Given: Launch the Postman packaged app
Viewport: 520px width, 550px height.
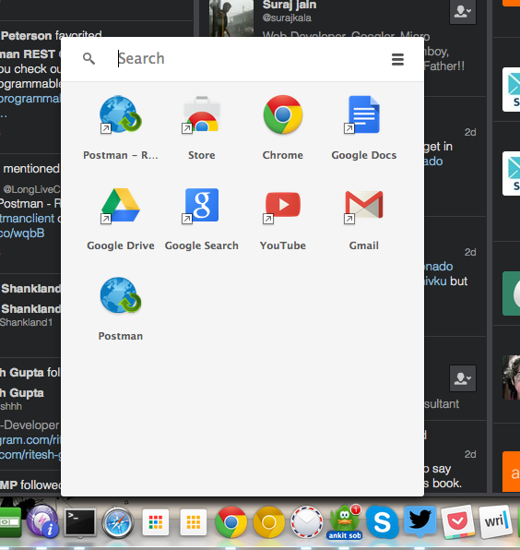Looking at the screenshot, I should click(121, 308).
